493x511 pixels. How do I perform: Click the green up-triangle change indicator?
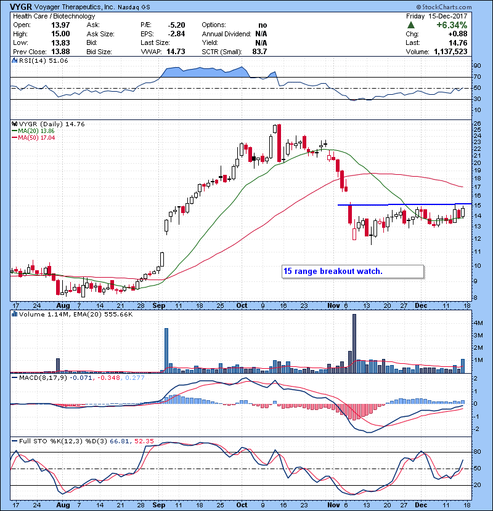click(411, 25)
